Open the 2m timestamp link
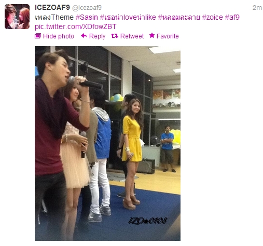Image resolution: width=263 pixels, height=246 pixels. 257,8
